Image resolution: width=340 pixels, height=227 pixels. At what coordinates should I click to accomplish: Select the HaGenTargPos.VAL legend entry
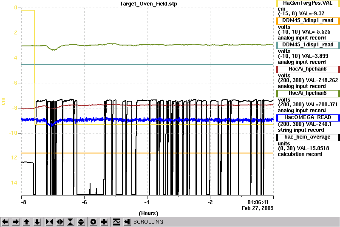click(x=308, y=3)
